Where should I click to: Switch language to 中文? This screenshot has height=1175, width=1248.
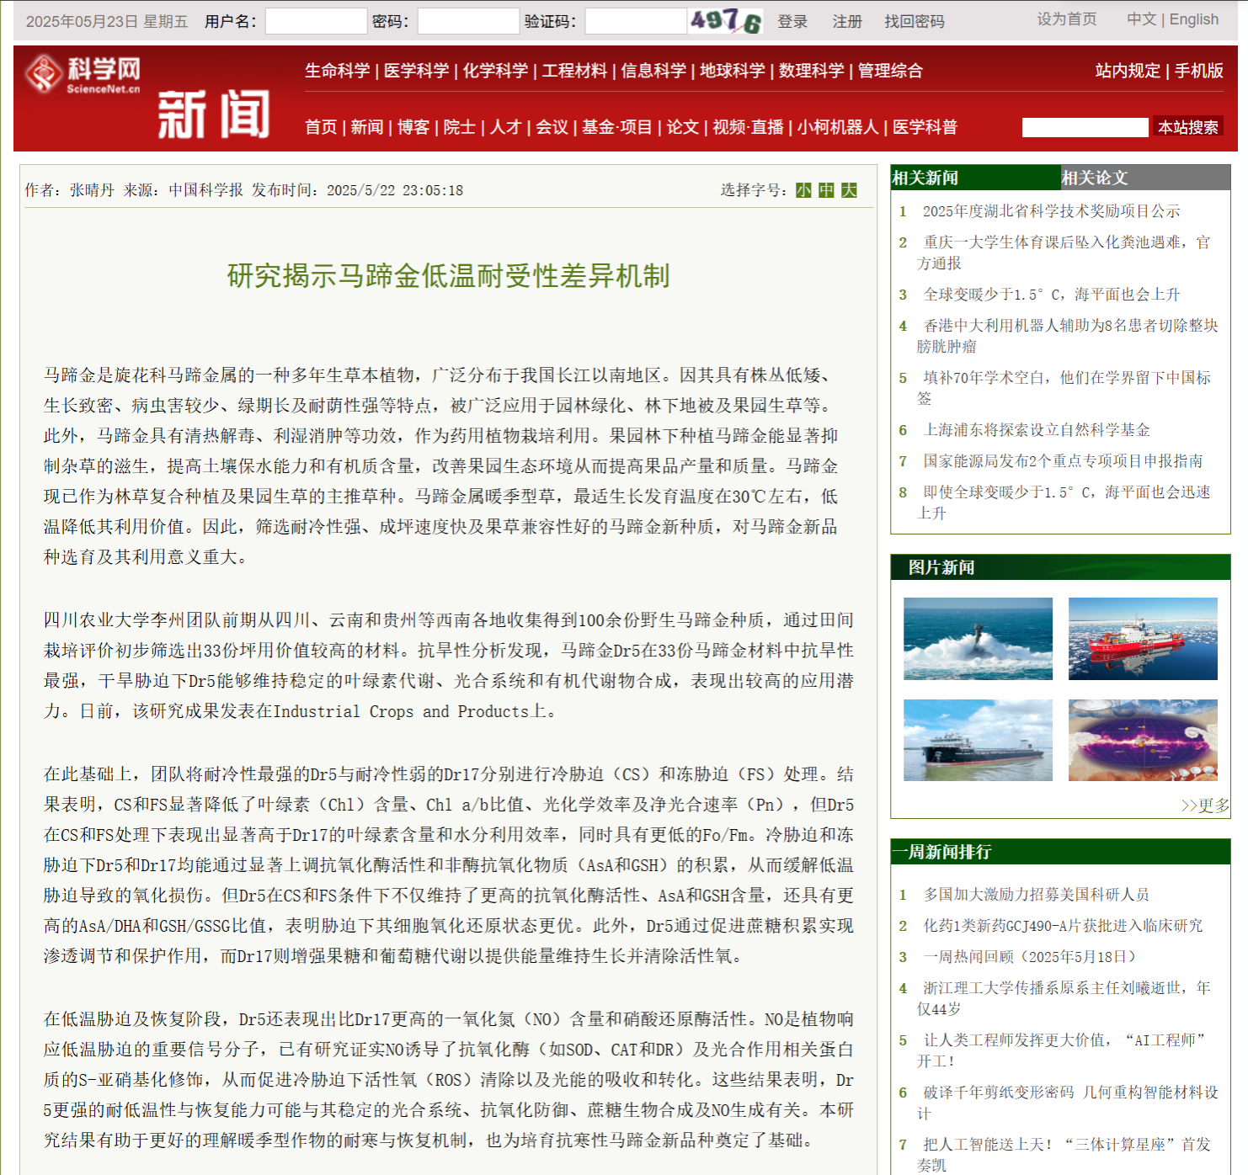[x=1142, y=19]
